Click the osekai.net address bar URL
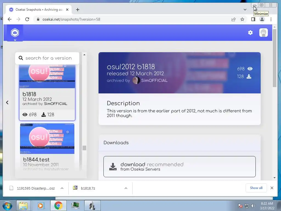 pos(71,19)
